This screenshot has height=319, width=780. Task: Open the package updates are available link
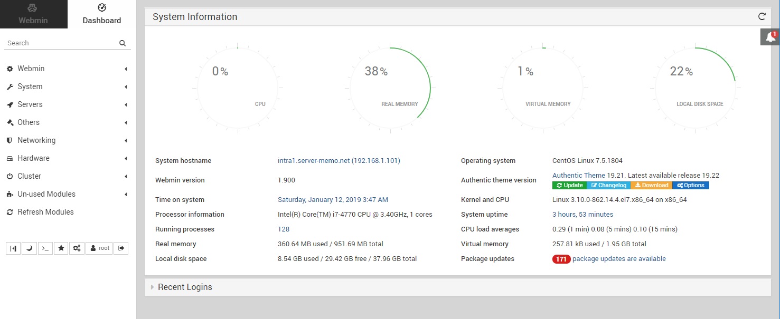click(x=619, y=259)
